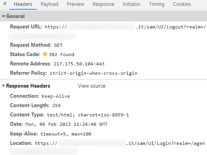Show the Timing tab

pos(157,4)
